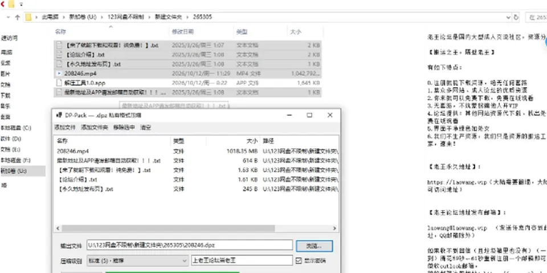Click the DP-Pack app icon in its title bar

click(x=59, y=115)
